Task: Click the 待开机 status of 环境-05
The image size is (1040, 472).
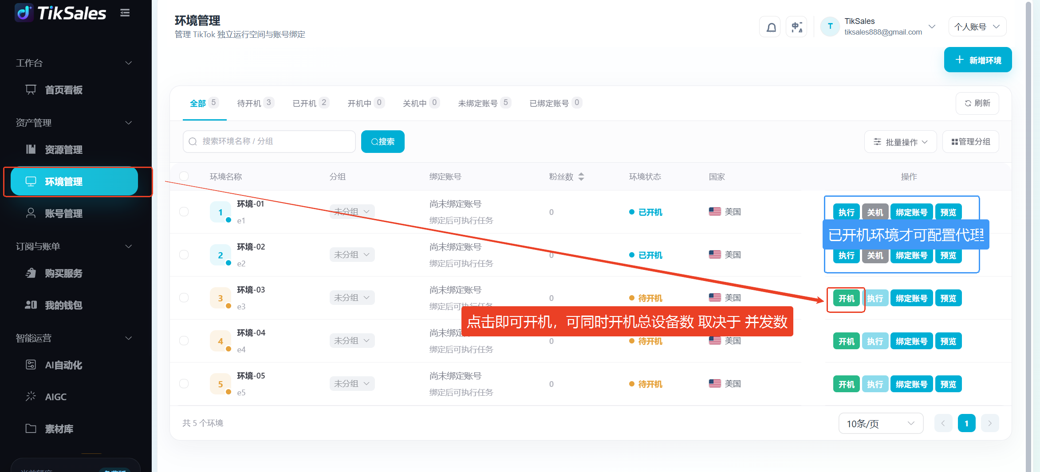Action: pos(646,384)
